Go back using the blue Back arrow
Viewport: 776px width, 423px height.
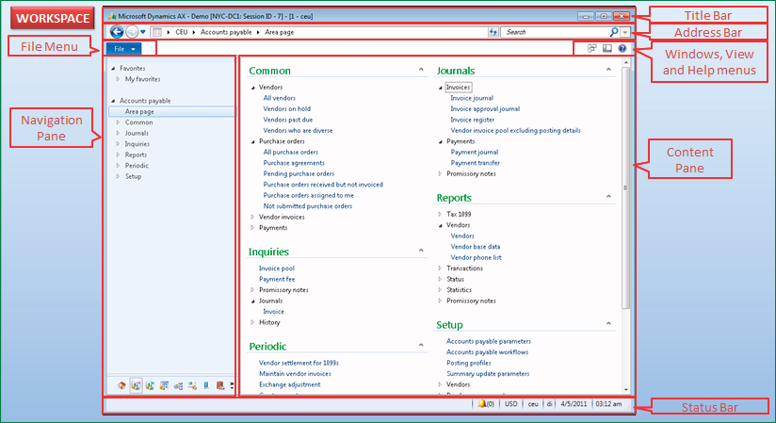point(116,32)
